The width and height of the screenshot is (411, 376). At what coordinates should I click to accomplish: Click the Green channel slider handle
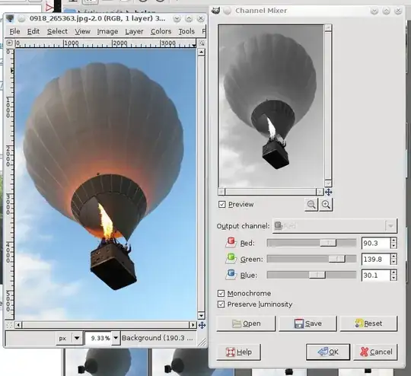[x=337, y=259]
